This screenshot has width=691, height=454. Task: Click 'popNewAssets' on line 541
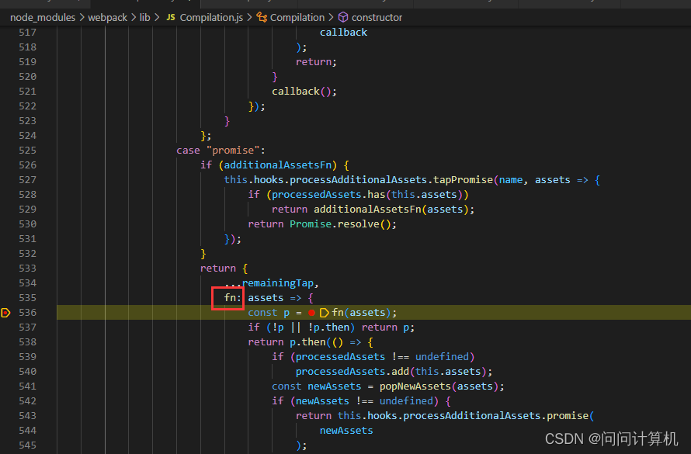[x=415, y=386]
